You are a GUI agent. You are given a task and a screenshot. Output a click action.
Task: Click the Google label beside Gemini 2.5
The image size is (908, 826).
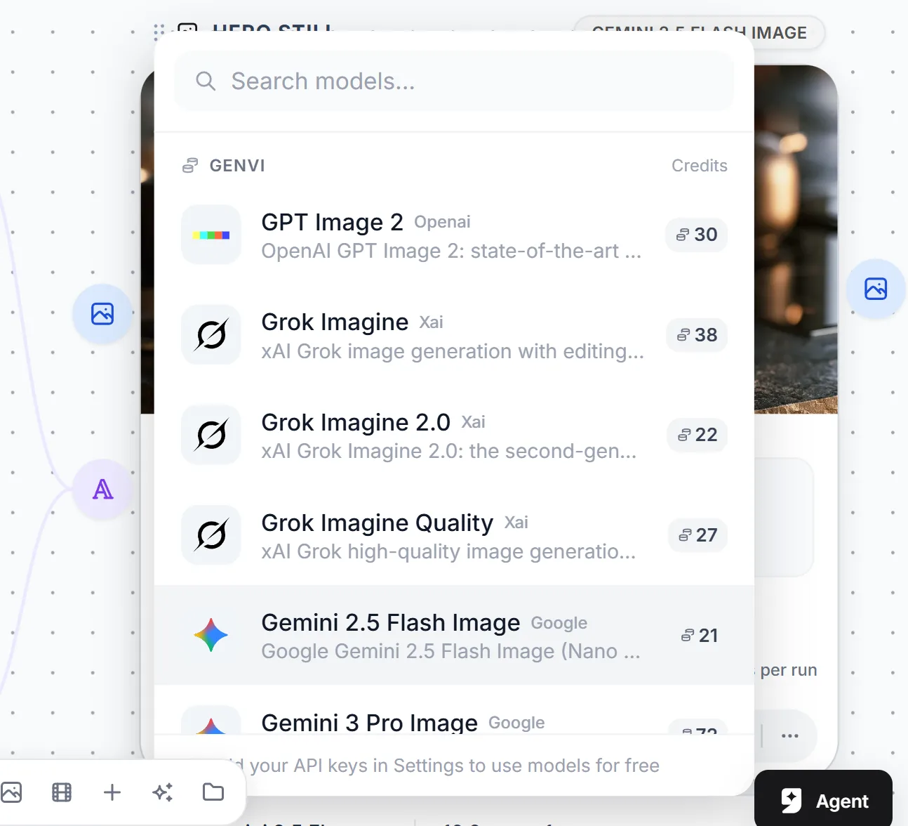coord(559,623)
